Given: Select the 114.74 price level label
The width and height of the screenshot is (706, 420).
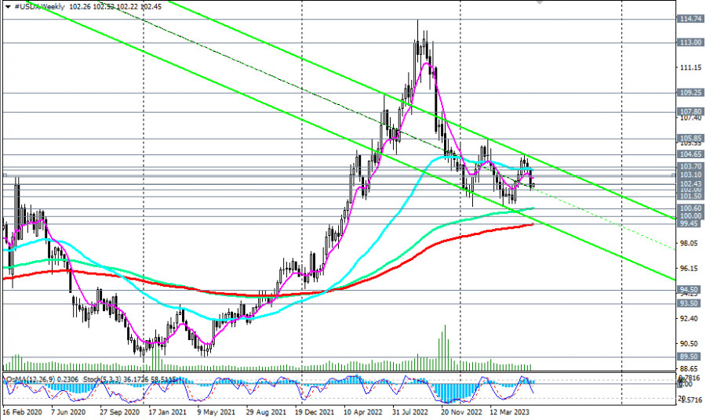Looking at the screenshot, I should (x=690, y=18).
